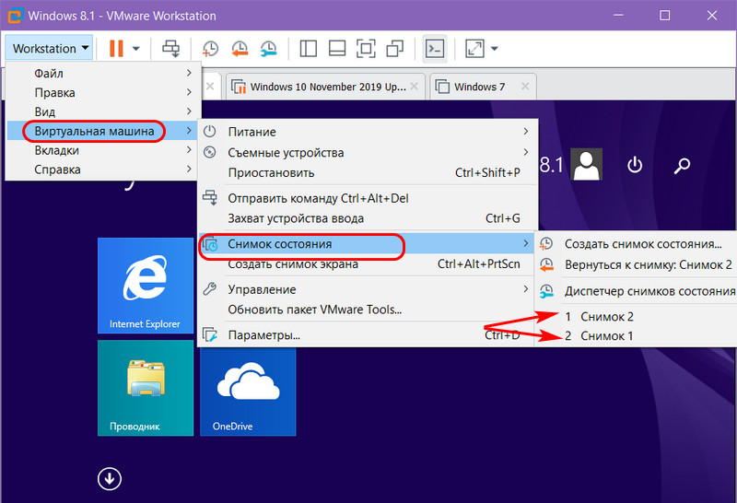This screenshot has width=737, height=503.
Task: Choose Вернуться к снимку: Снимок 2
Action: (637, 264)
